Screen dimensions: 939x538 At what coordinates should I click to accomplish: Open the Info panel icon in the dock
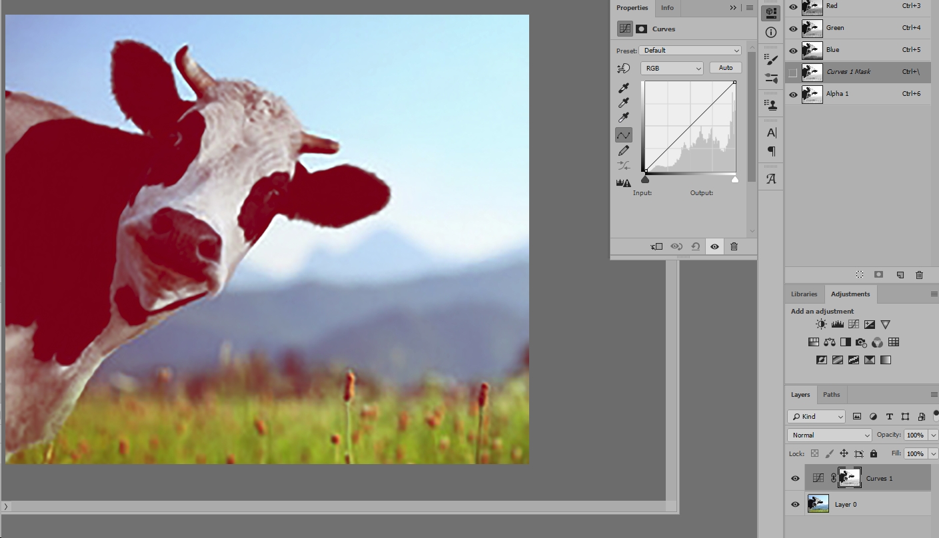pyautogui.click(x=771, y=32)
